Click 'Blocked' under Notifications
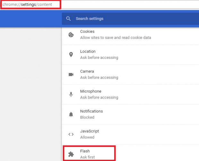 (87, 117)
